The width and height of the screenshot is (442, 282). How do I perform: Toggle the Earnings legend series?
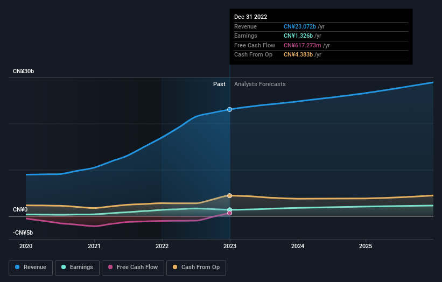click(77, 267)
